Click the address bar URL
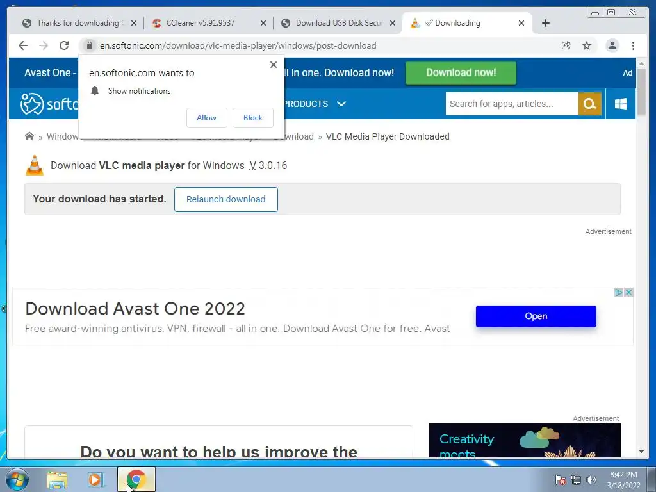Image resolution: width=656 pixels, height=492 pixels. (x=238, y=45)
